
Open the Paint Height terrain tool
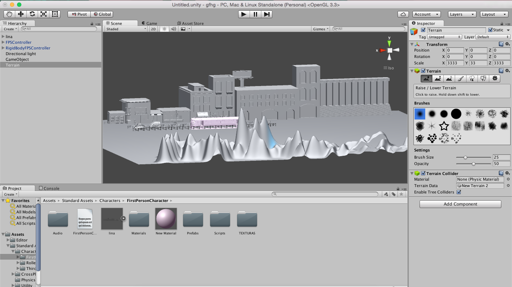(x=438, y=79)
